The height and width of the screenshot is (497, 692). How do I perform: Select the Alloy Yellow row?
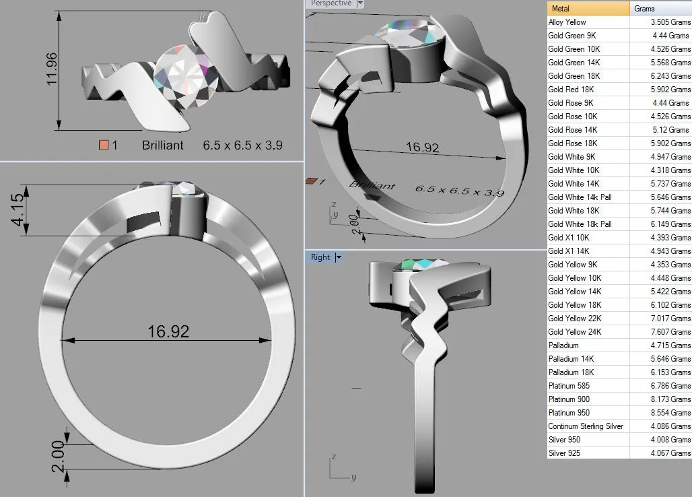(x=619, y=22)
